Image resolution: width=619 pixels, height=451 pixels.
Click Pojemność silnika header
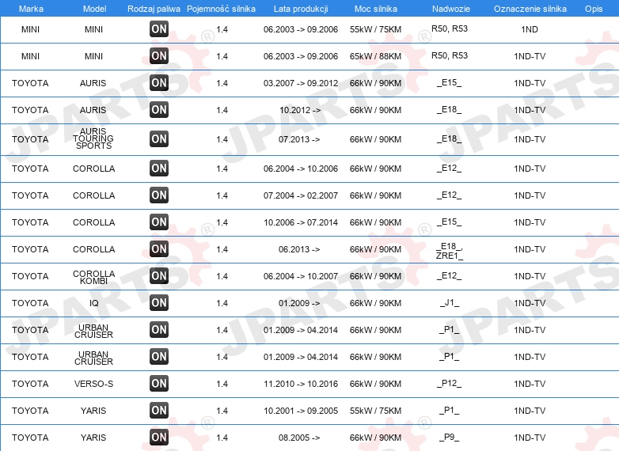[221, 9]
